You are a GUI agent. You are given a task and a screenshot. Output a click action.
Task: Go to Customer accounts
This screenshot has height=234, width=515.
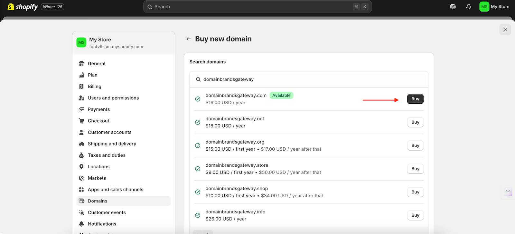124,132
